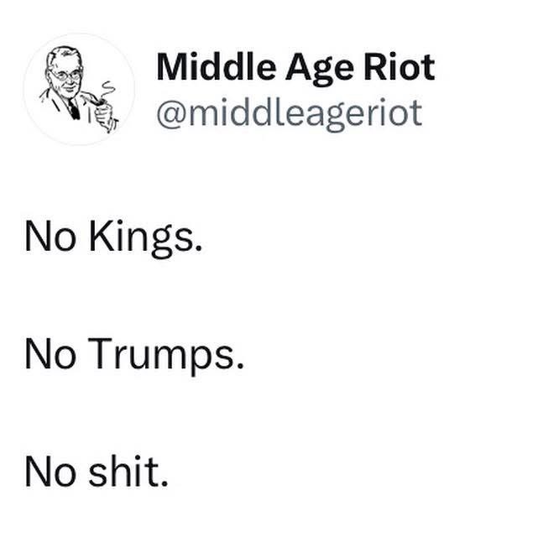Click "No" before the word Trumps
Viewport: 538px width, 537px height.
click(x=48, y=357)
